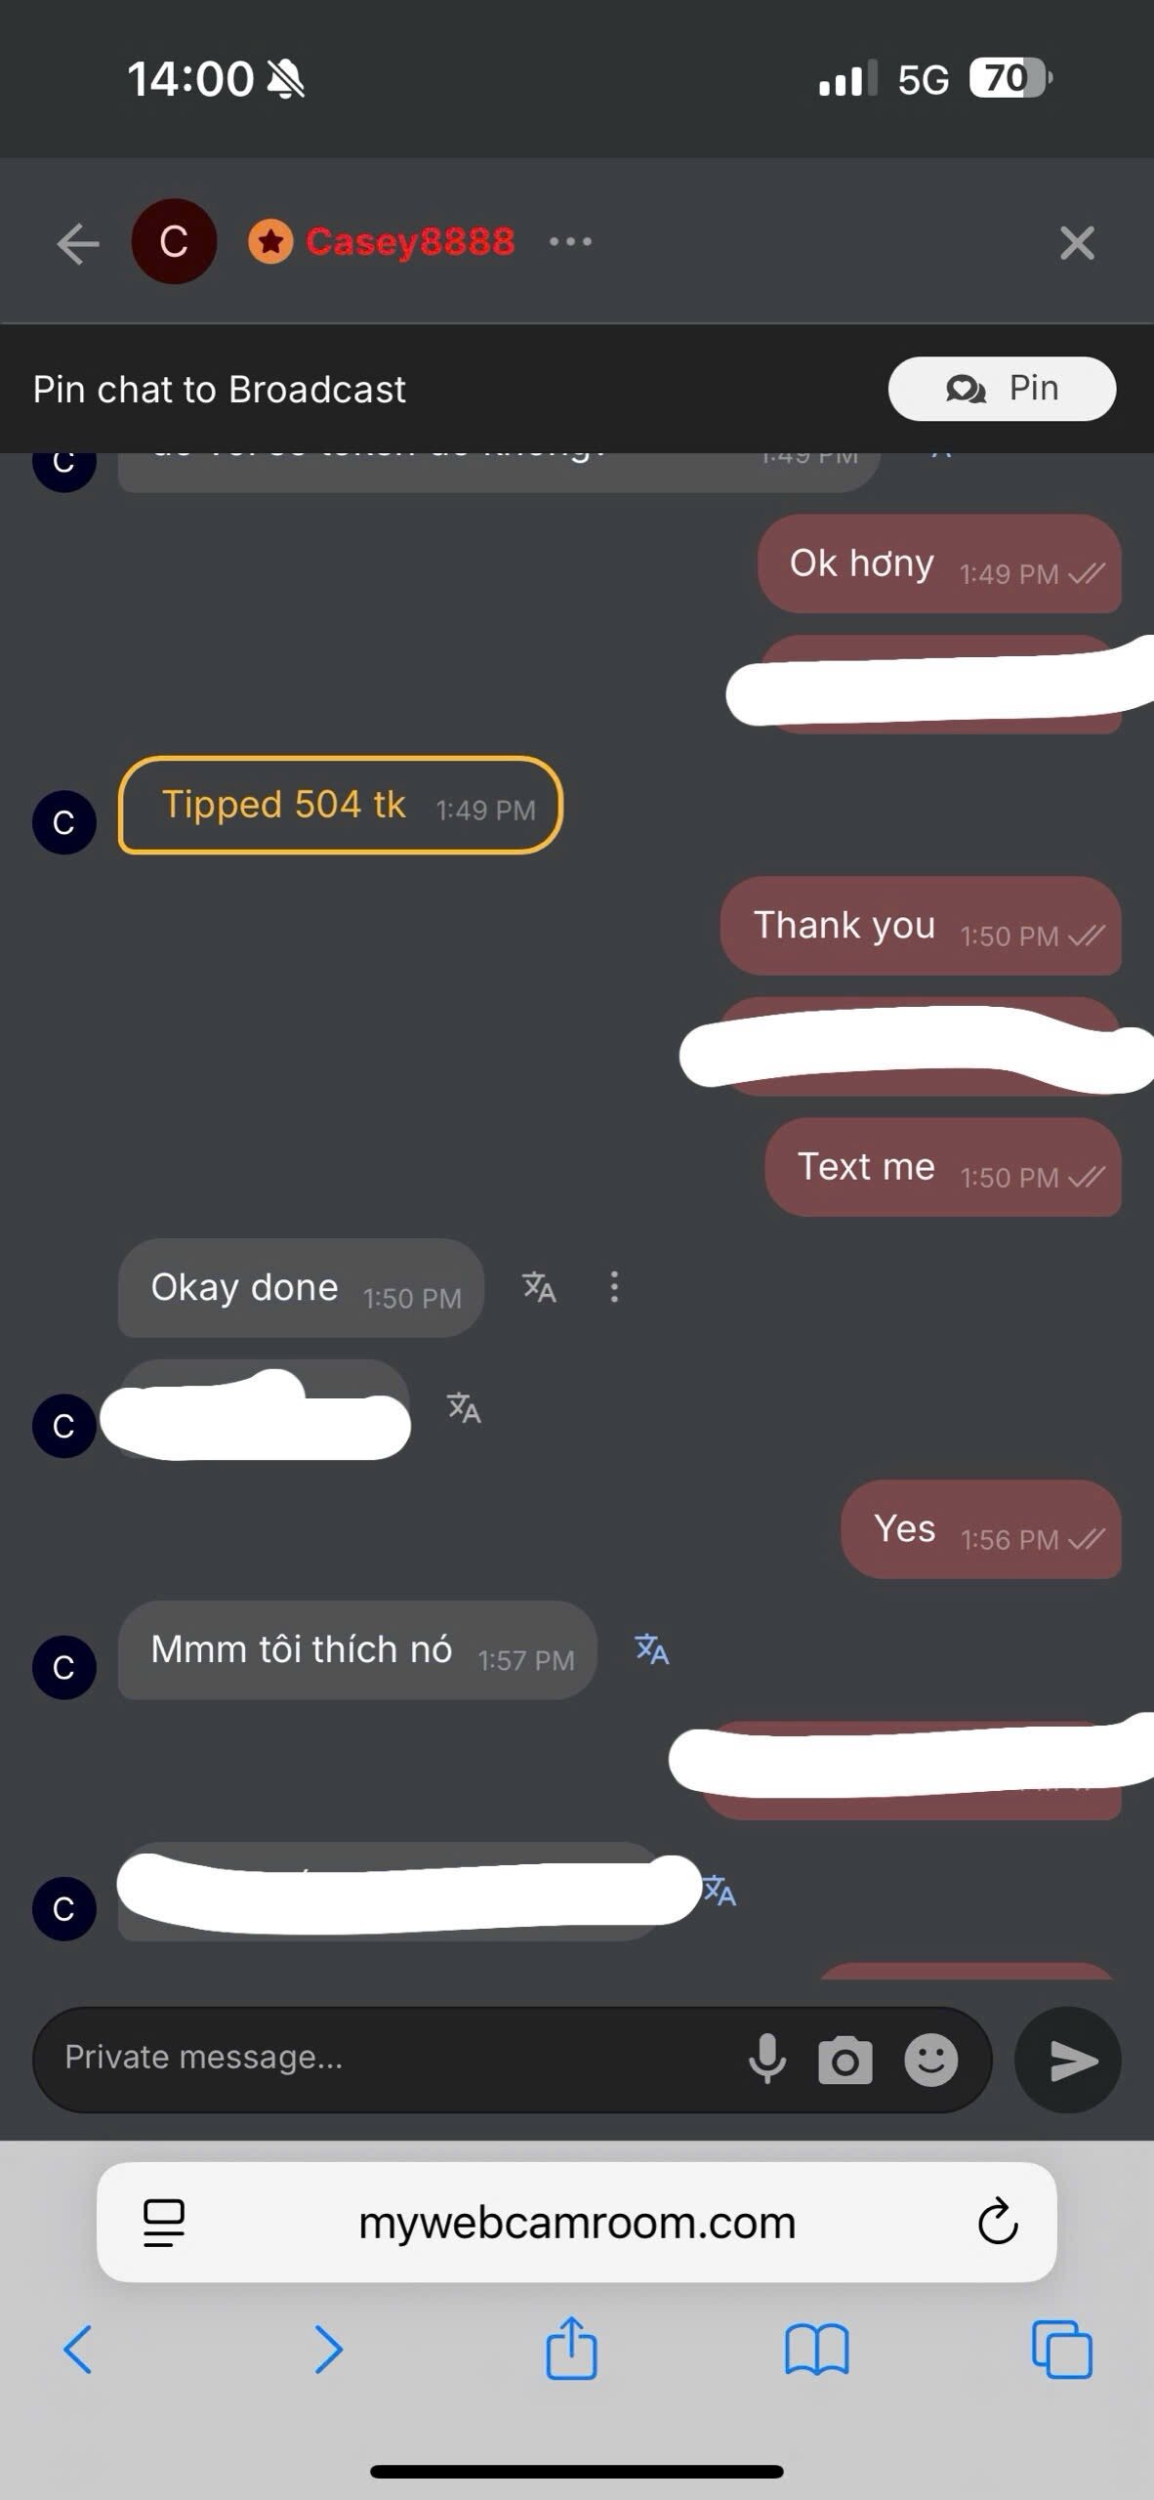Tap the microphone icon to record voice
This screenshot has width=1154, height=2500.
(x=767, y=2060)
